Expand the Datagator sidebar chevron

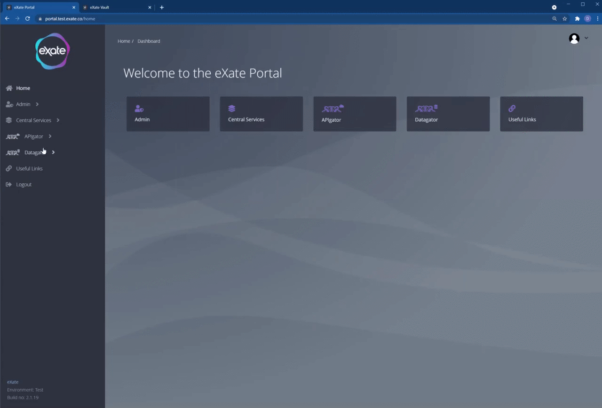tap(53, 152)
